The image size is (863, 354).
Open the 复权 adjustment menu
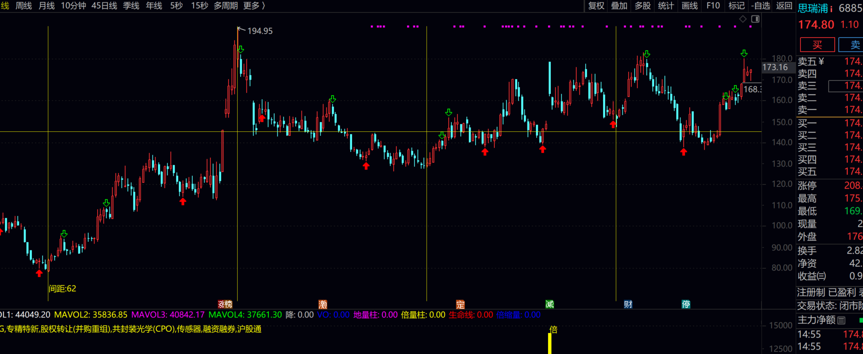click(x=596, y=6)
